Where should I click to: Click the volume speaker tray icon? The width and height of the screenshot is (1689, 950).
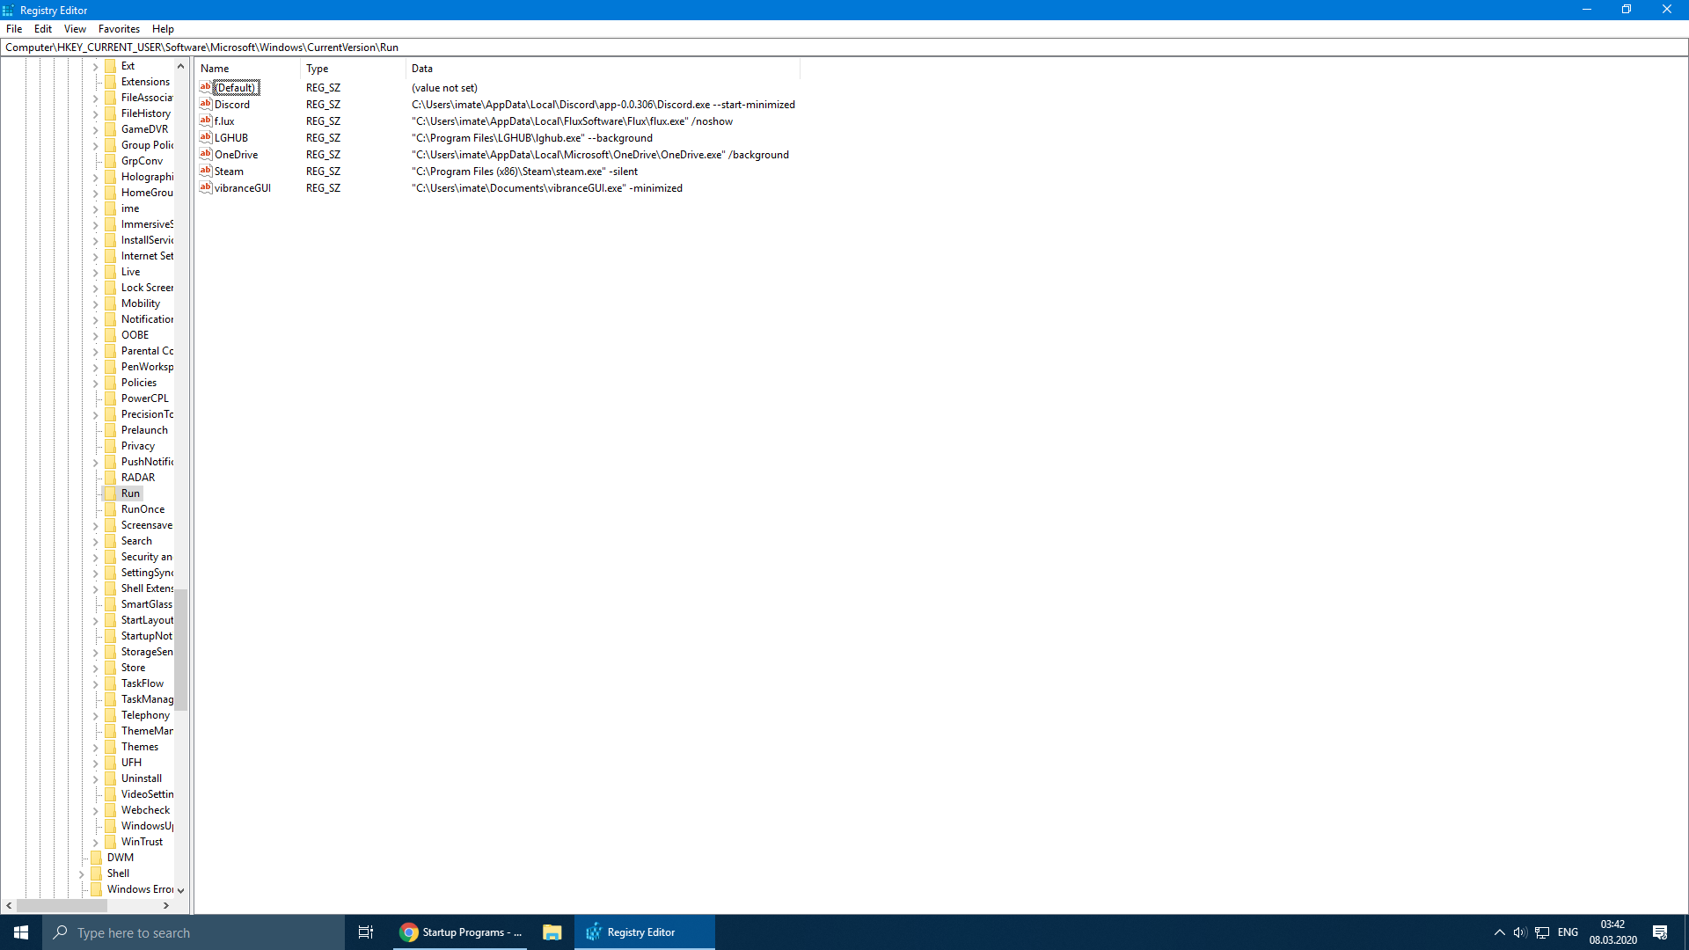[1519, 932]
